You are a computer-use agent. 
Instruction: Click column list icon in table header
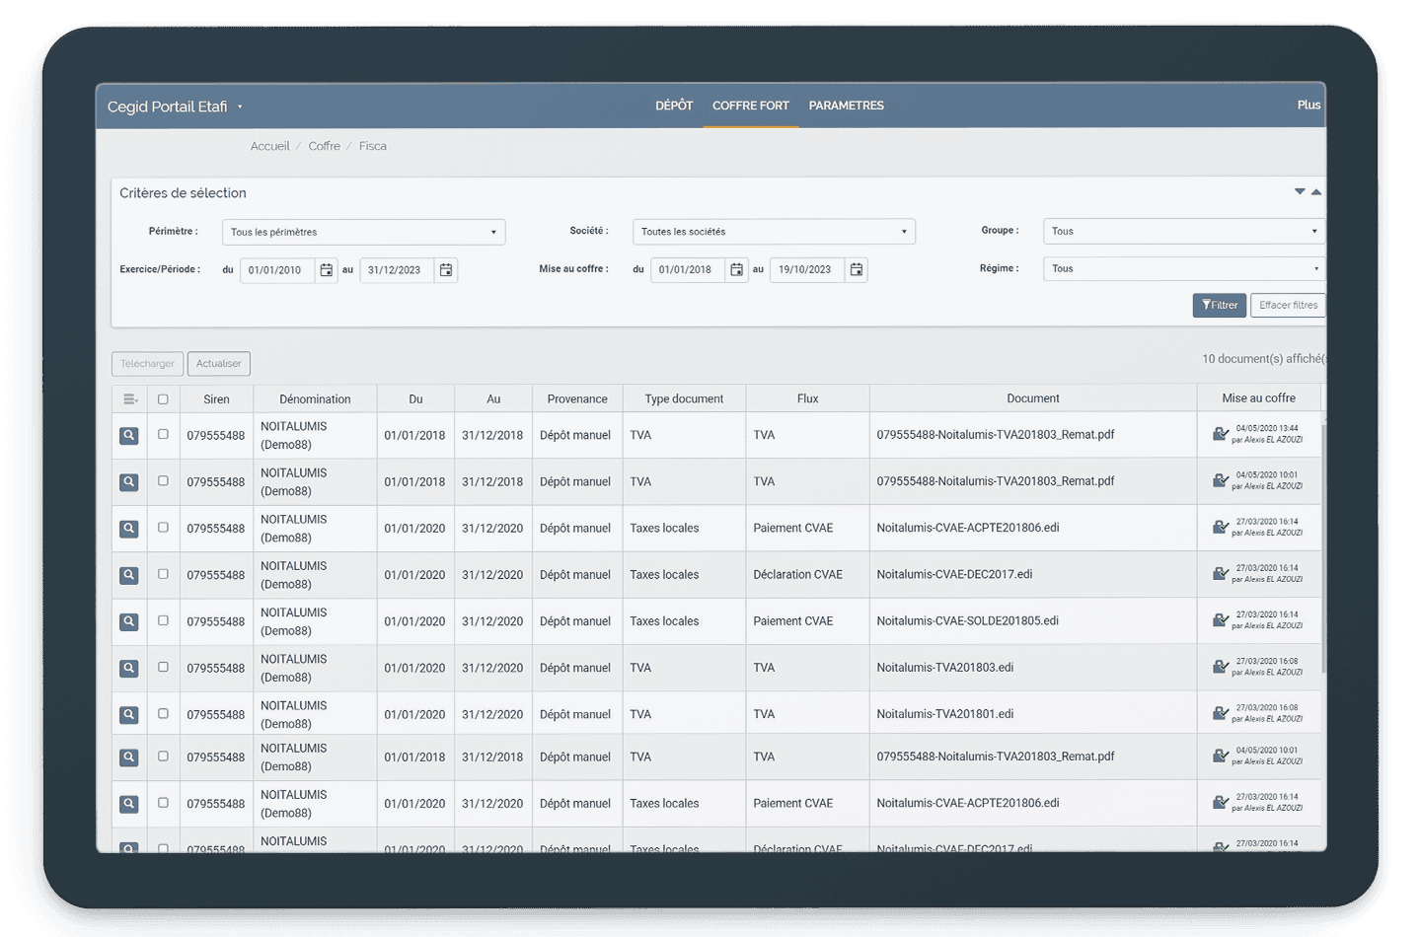129,399
